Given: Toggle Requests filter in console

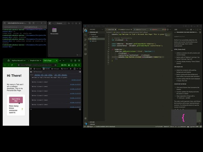Looking at the screenshot, I should (64, 75).
